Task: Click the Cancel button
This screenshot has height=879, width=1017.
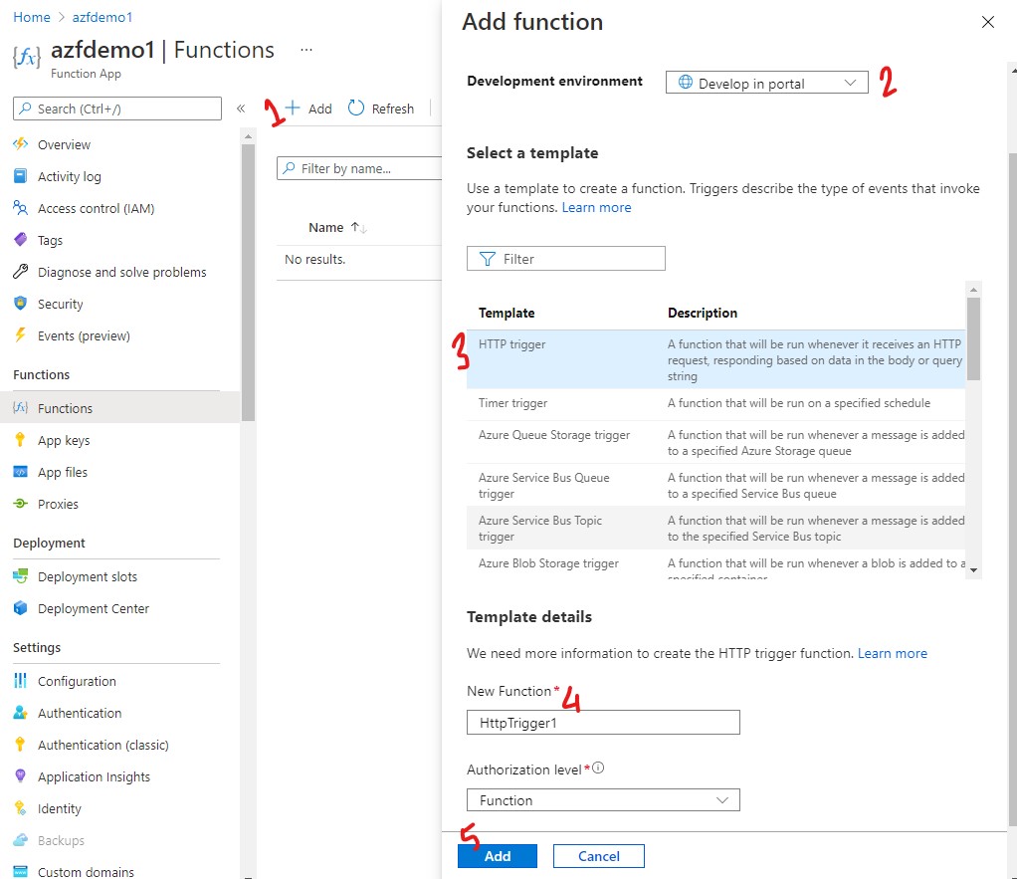Action: tap(599, 856)
